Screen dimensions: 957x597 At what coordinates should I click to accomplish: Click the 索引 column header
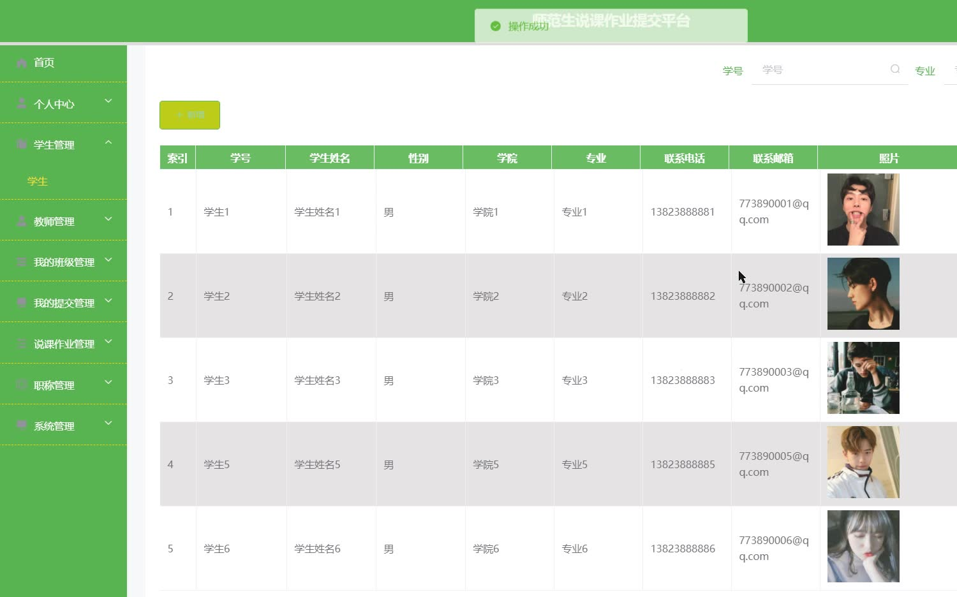click(x=177, y=158)
